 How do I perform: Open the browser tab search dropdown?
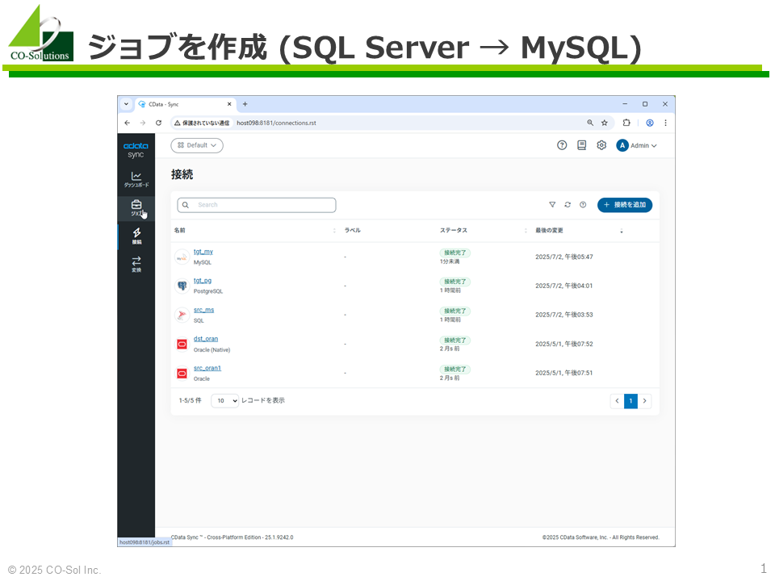click(126, 104)
